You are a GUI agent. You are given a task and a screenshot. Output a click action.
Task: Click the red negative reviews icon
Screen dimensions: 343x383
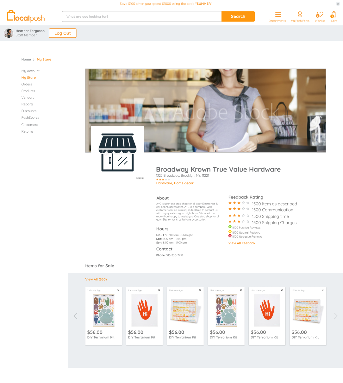tap(230, 236)
